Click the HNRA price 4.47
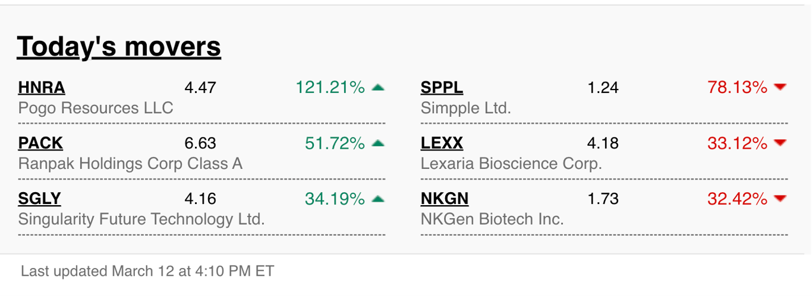The width and height of the screenshot is (812, 297). pyautogui.click(x=200, y=88)
